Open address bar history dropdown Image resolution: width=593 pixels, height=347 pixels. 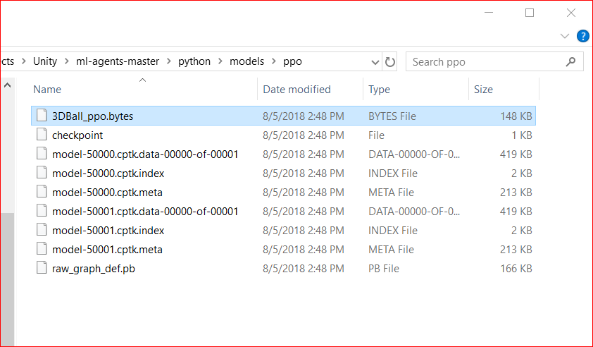(x=375, y=61)
